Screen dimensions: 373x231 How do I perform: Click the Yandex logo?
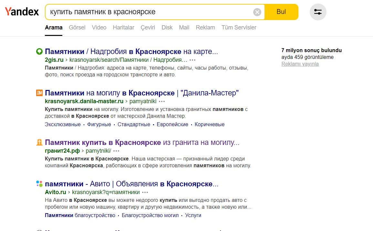click(22, 11)
